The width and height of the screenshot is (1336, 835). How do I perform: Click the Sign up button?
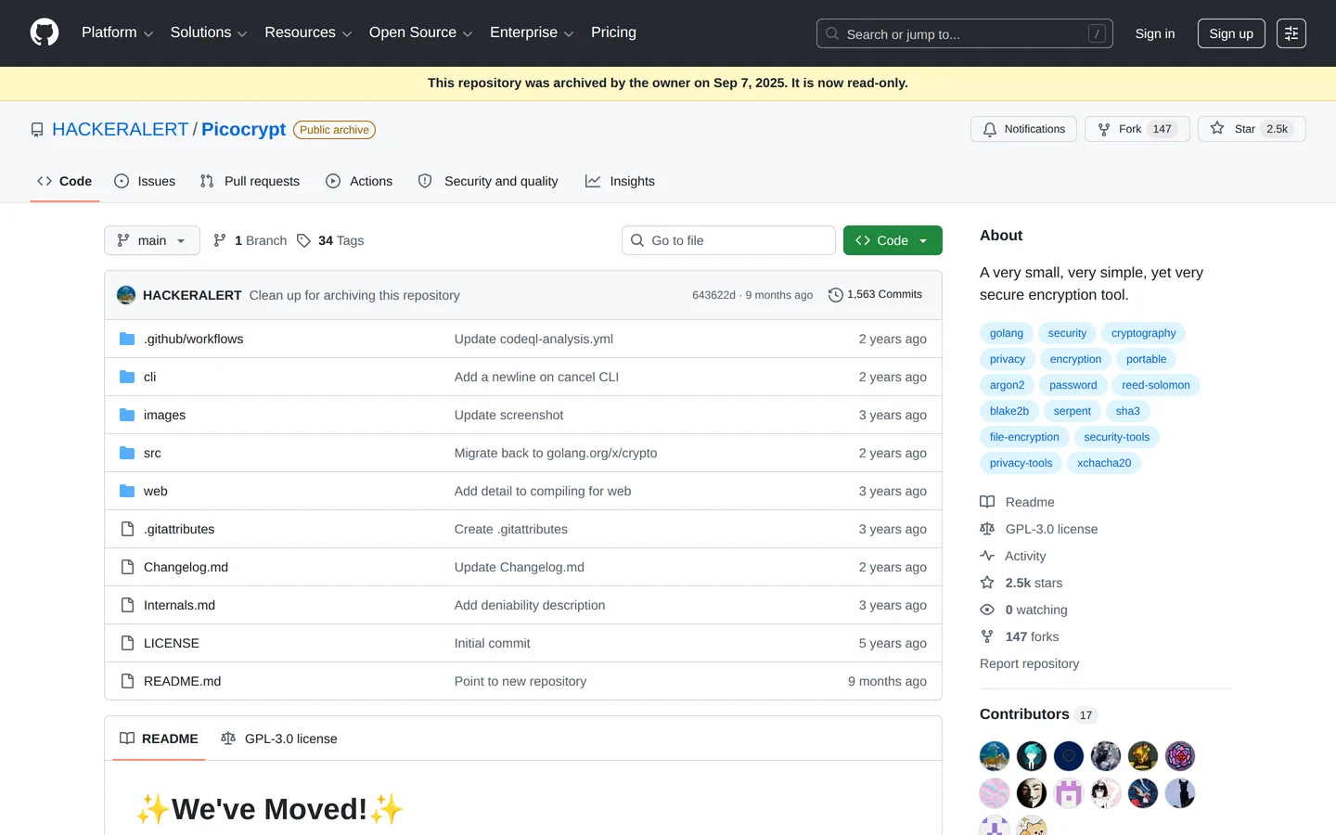pos(1231,33)
